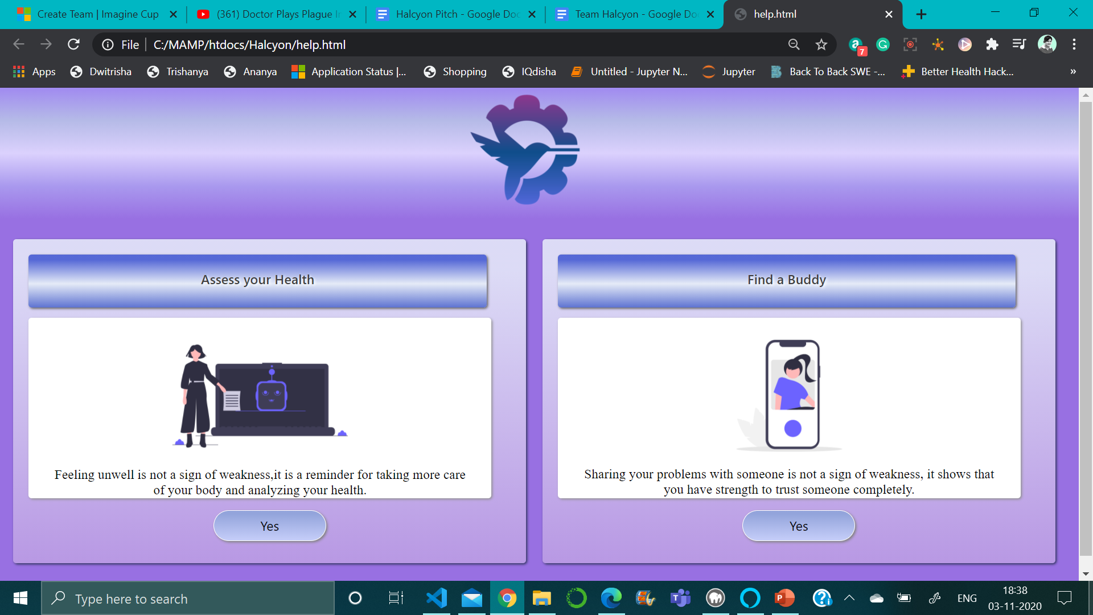Click the page vertical scrollbar down arrow
Image resolution: width=1093 pixels, height=615 pixels.
1086,574
